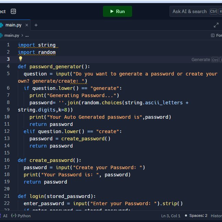Click 'return password' on line 11

tap(51, 124)
